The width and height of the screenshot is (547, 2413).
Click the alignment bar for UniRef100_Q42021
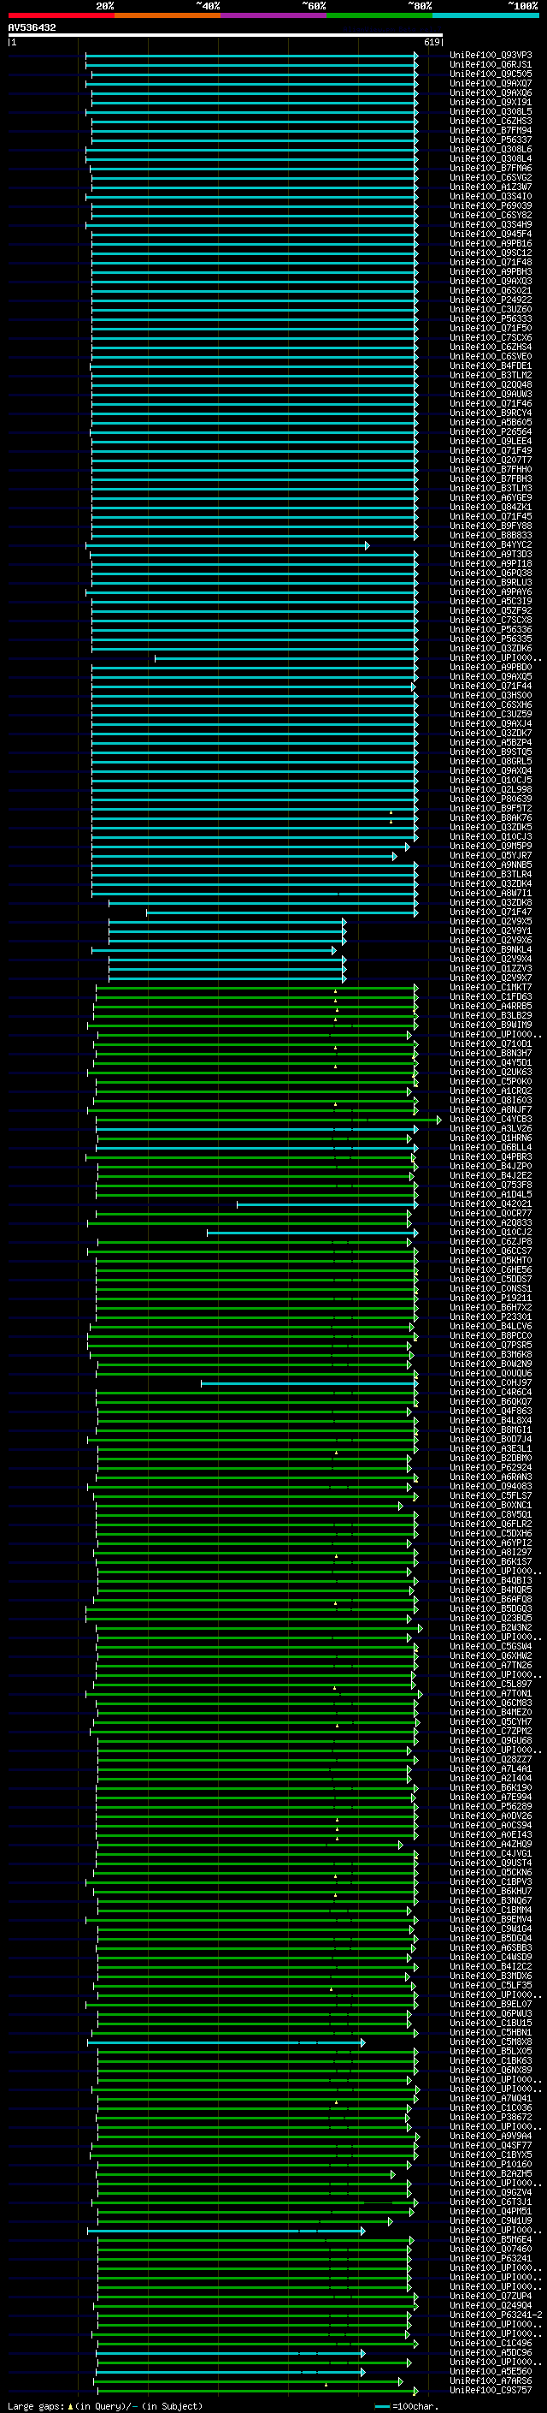[x=327, y=1204]
